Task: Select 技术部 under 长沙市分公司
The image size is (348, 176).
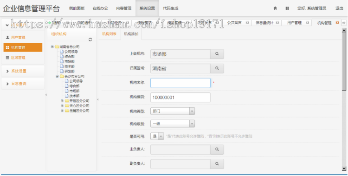Action: 74,96
